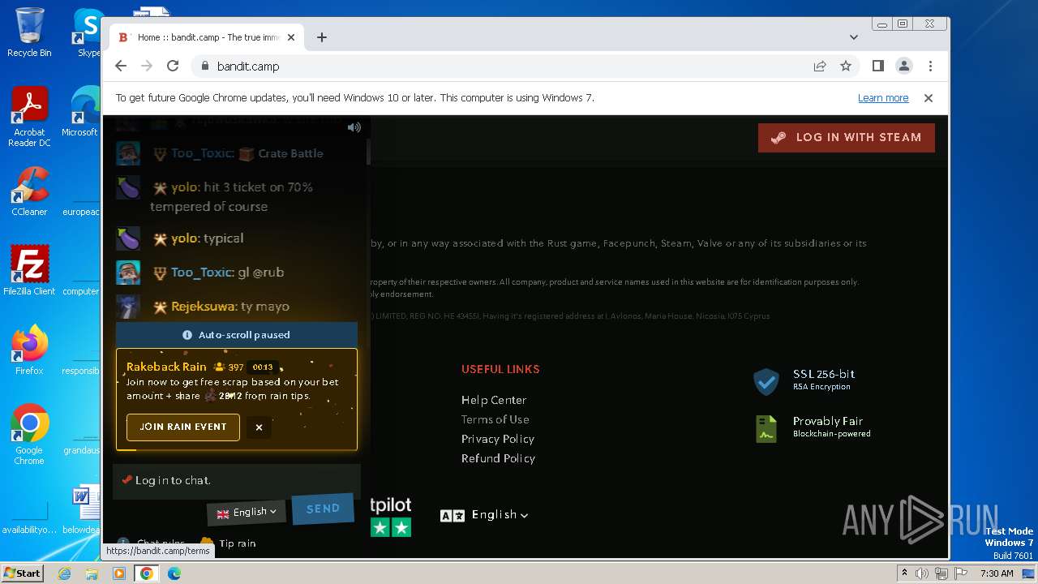1038x584 pixels.
Task: Go back to the previous page in Chrome
Action: tap(121, 67)
